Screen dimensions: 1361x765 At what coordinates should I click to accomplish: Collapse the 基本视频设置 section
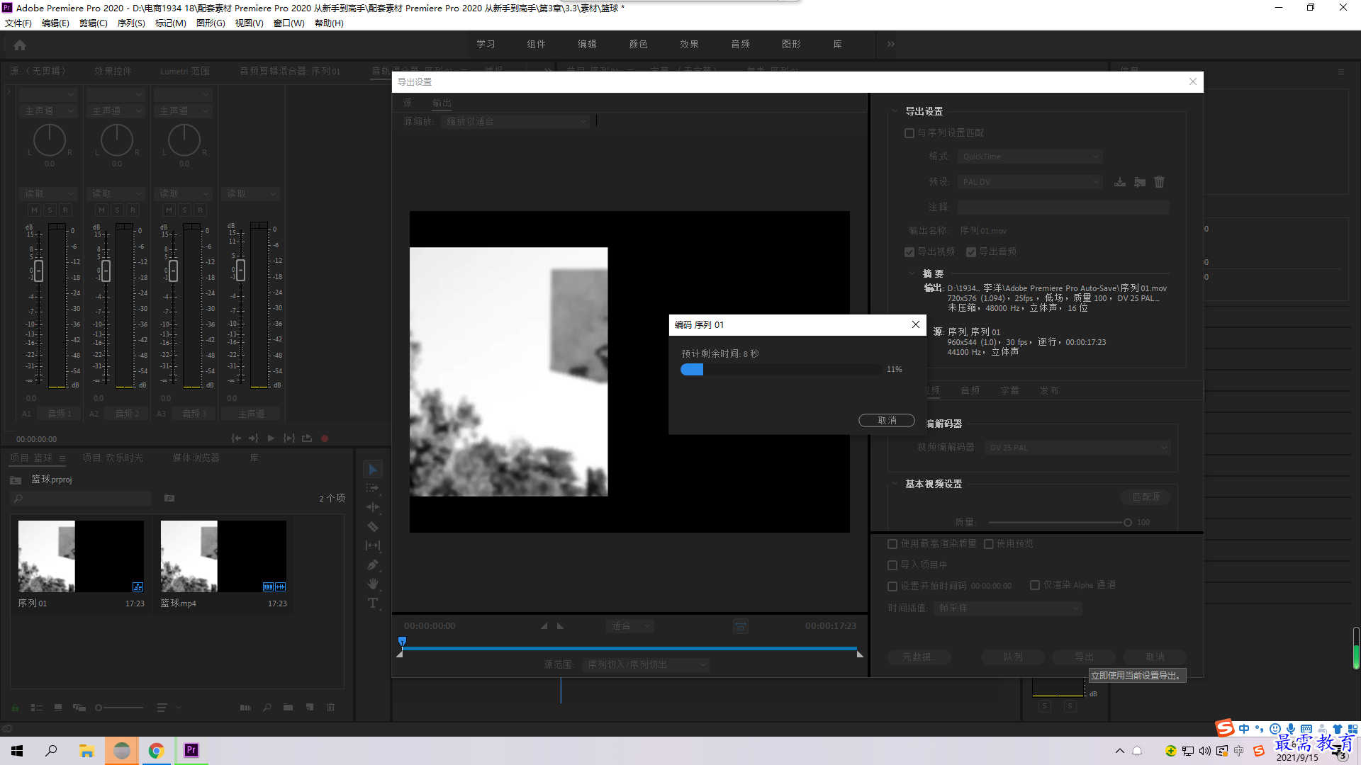click(x=895, y=484)
